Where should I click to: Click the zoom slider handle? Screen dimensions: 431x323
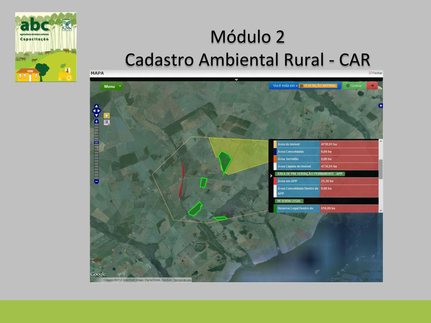(96, 143)
